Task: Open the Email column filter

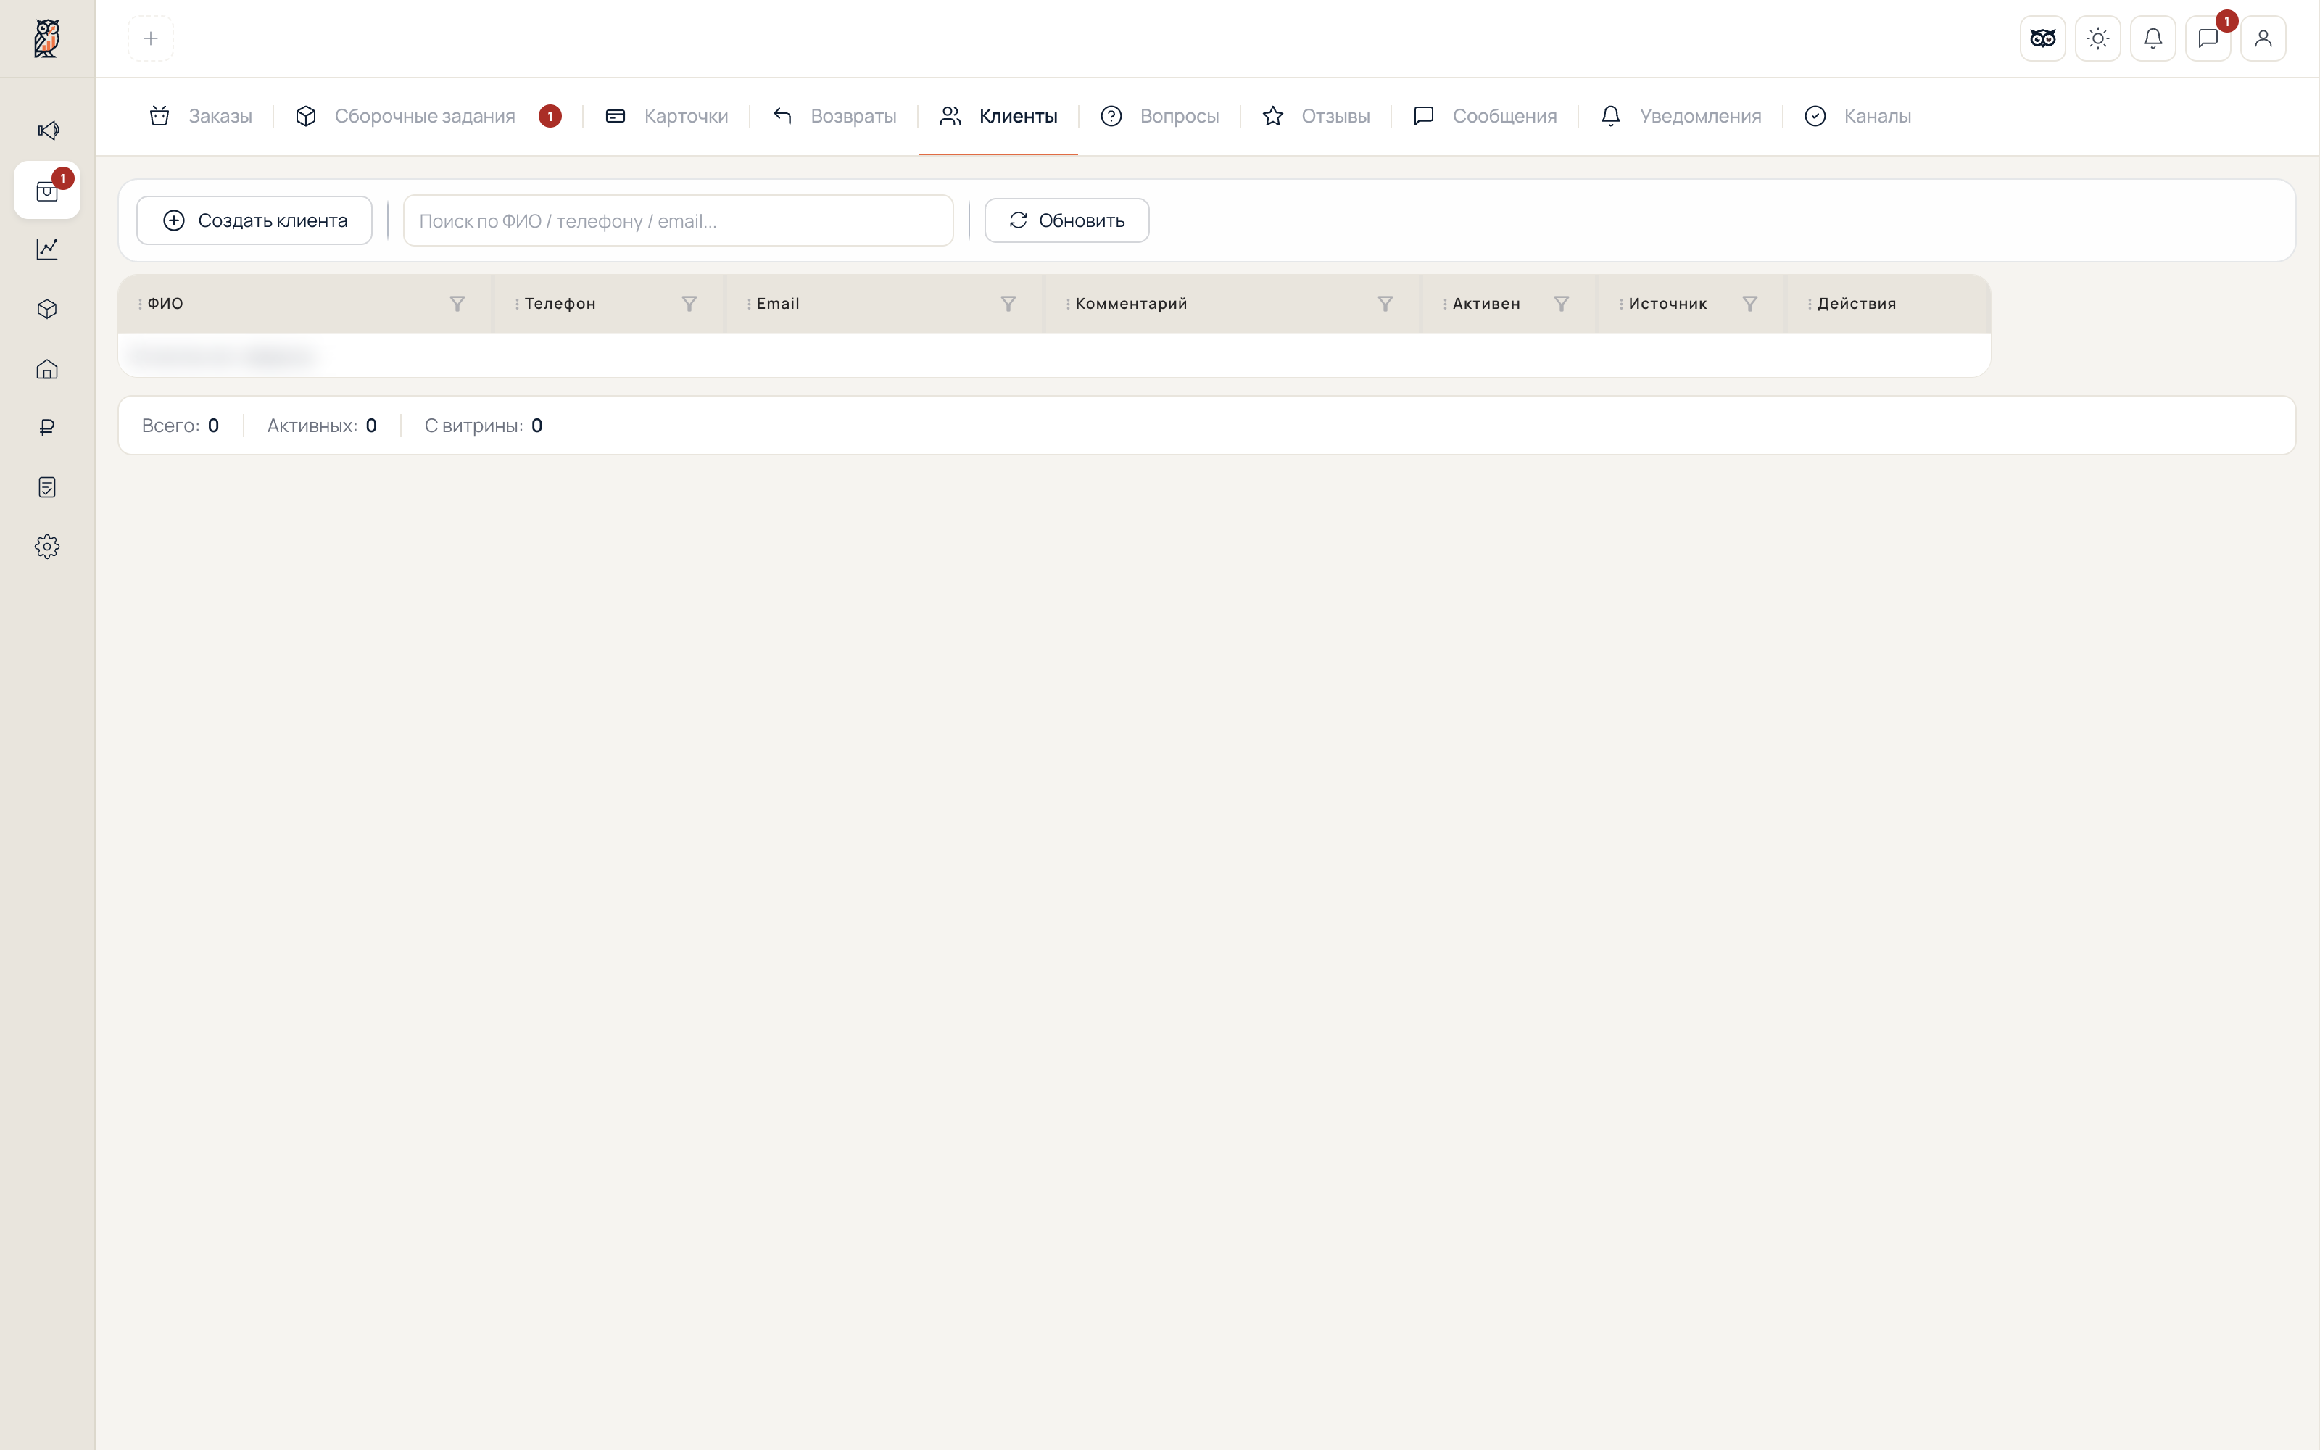Action: click(1008, 304)
